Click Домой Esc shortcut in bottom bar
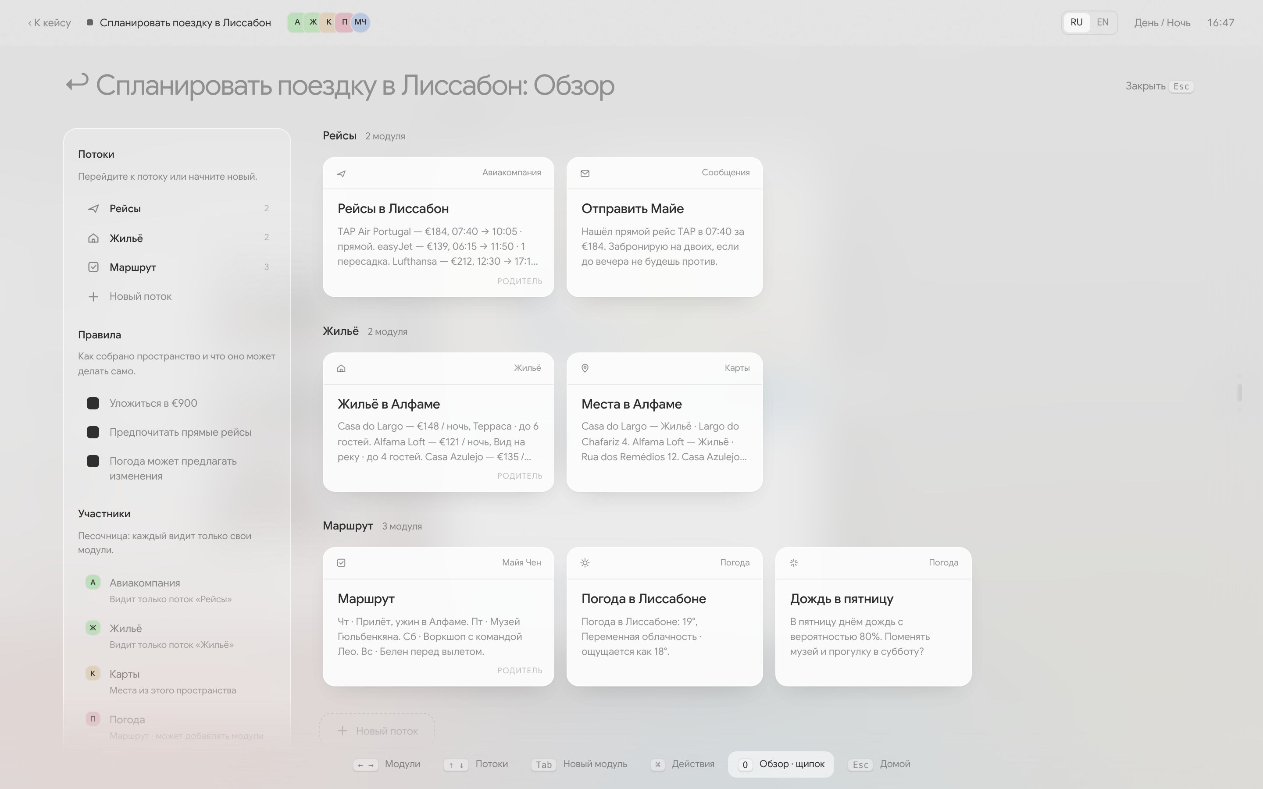1263x789 pixels. (879, 764)
